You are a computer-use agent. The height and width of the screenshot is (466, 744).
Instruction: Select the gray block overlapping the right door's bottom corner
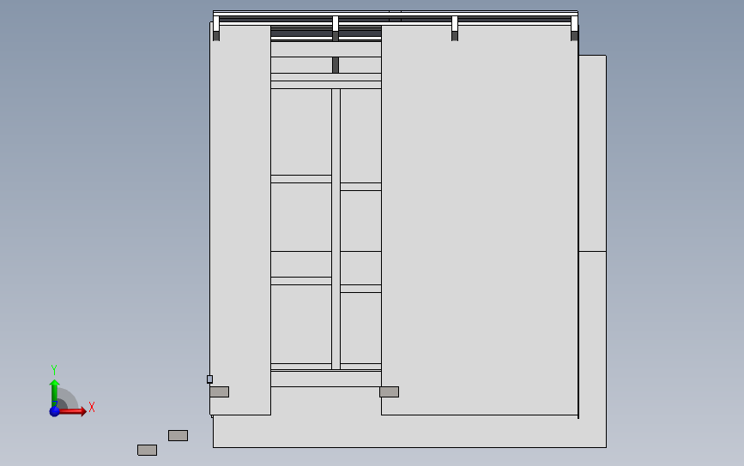pos(389,391)
